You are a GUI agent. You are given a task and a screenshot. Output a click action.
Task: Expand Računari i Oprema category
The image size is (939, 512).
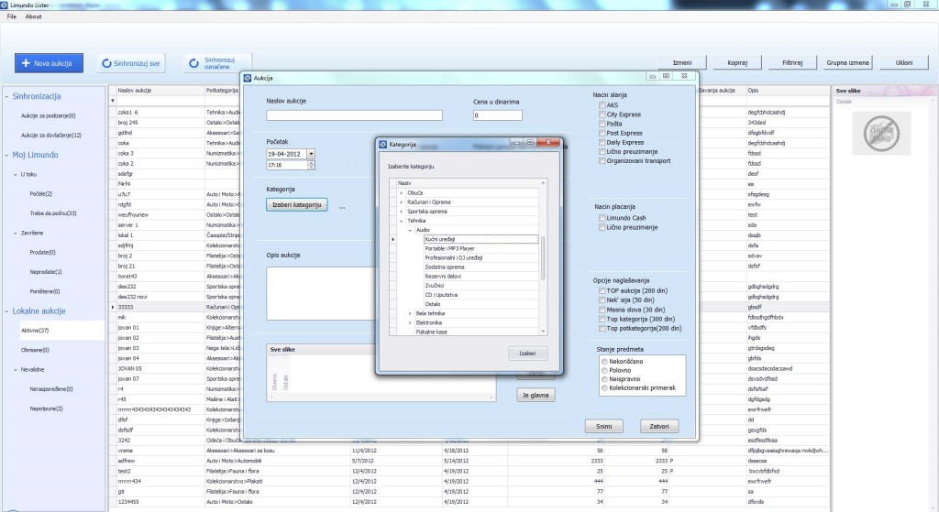click(402, 202)
